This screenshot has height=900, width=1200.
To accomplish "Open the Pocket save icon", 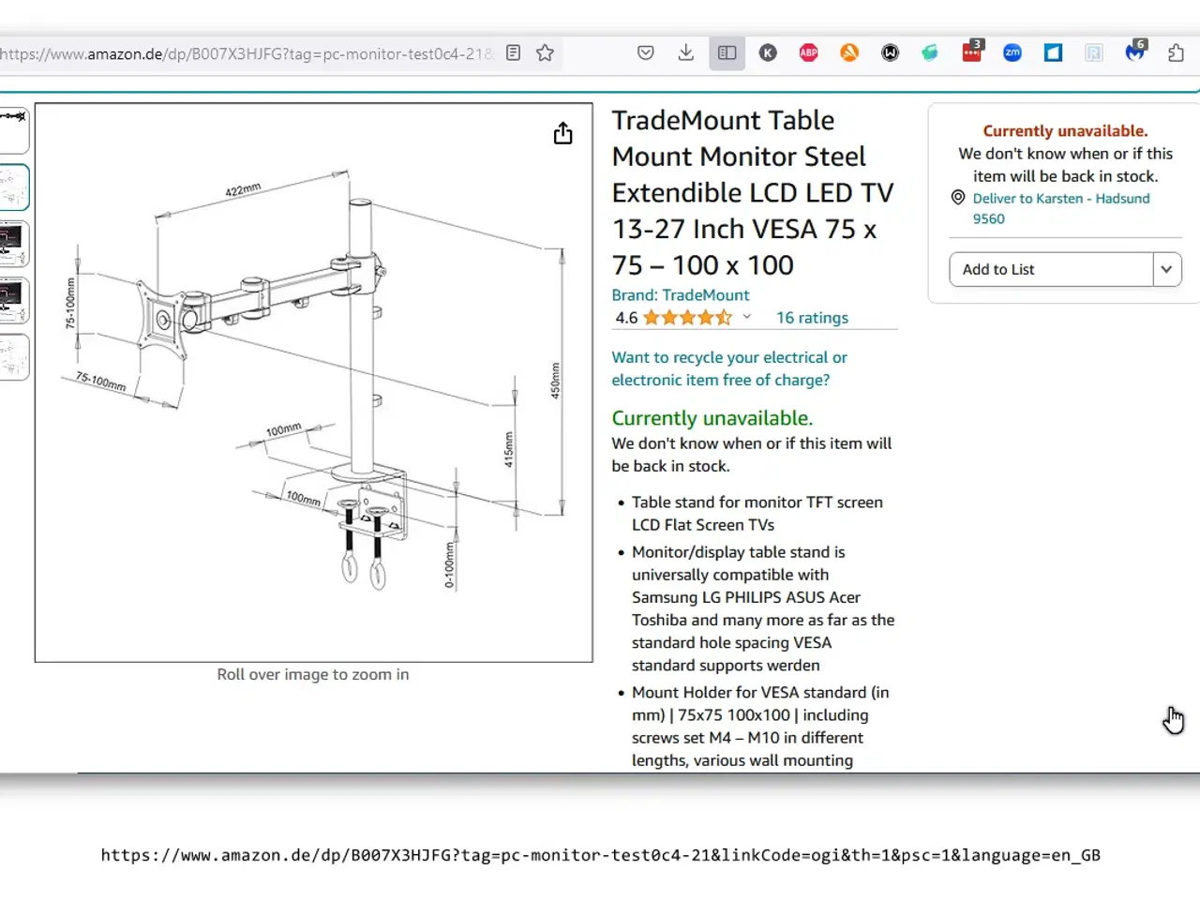I will 646,53.
